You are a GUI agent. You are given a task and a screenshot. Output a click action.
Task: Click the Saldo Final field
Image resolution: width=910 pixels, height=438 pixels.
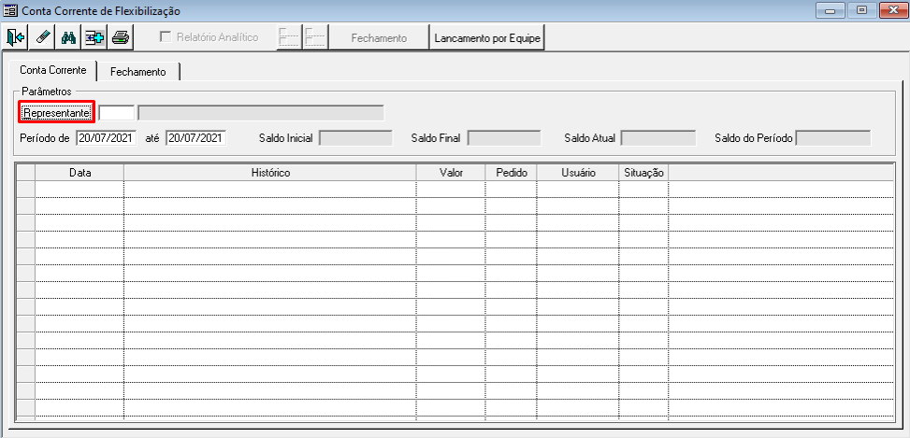[504, 138]
